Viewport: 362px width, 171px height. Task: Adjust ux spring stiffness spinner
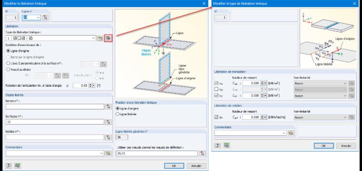tap(262, 83)
